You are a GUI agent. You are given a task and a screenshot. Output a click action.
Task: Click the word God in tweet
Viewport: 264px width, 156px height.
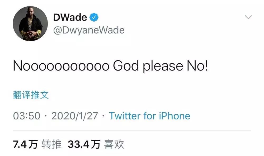click(x=126, y=66)
